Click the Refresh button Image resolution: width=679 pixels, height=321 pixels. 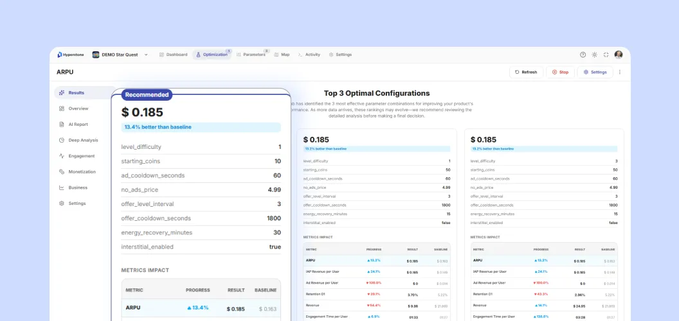pos(526,73)
